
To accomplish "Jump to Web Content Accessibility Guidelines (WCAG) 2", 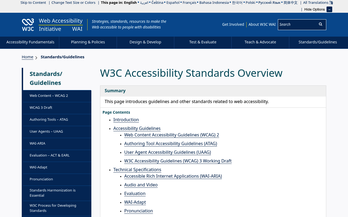I will click(172, 135).
